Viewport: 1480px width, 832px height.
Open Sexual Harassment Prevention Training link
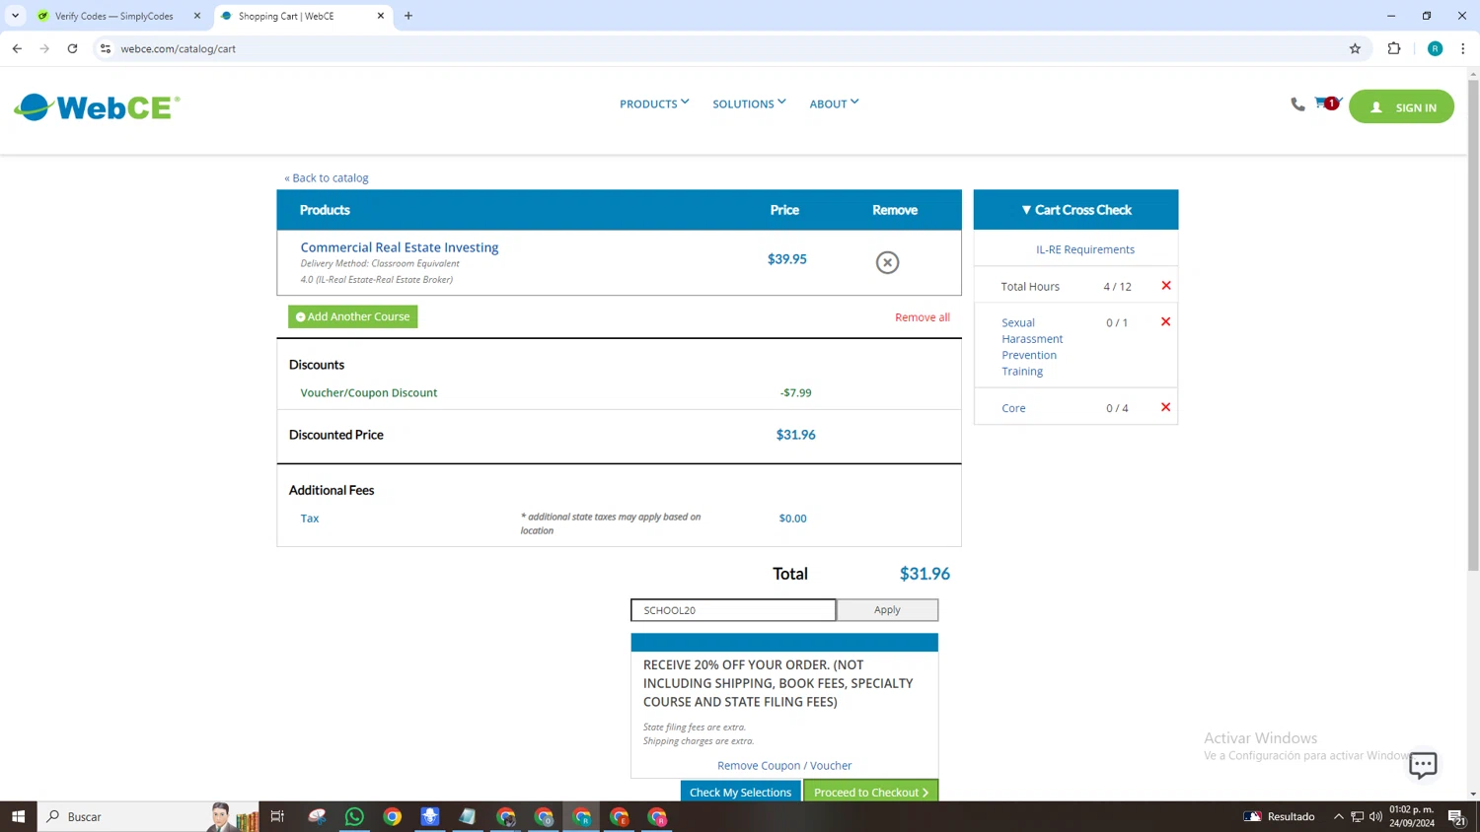coord(1032,347)
